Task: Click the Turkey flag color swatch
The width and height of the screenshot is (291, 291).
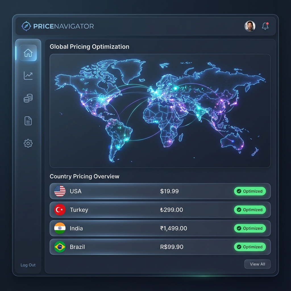Action: pos(60,210)
